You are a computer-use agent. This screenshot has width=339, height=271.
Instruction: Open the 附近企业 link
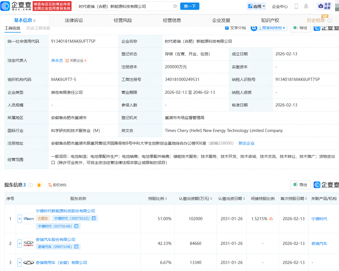point(247,143)
